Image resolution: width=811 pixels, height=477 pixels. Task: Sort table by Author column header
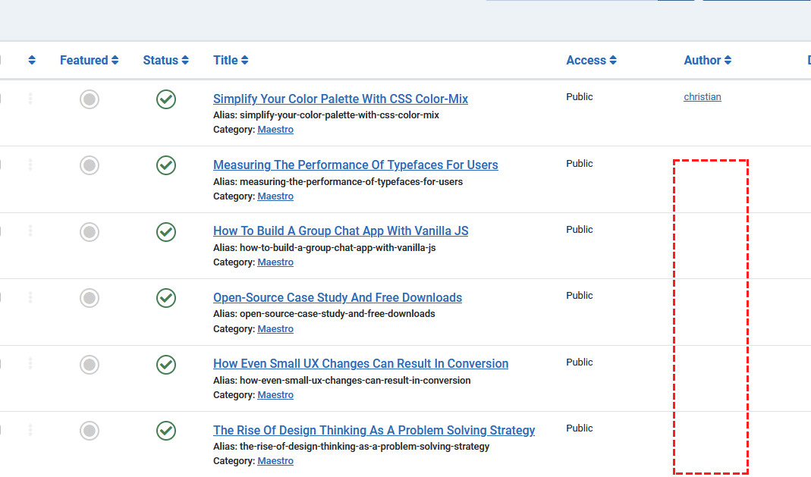pyautogui.click(x=707, y=61)
